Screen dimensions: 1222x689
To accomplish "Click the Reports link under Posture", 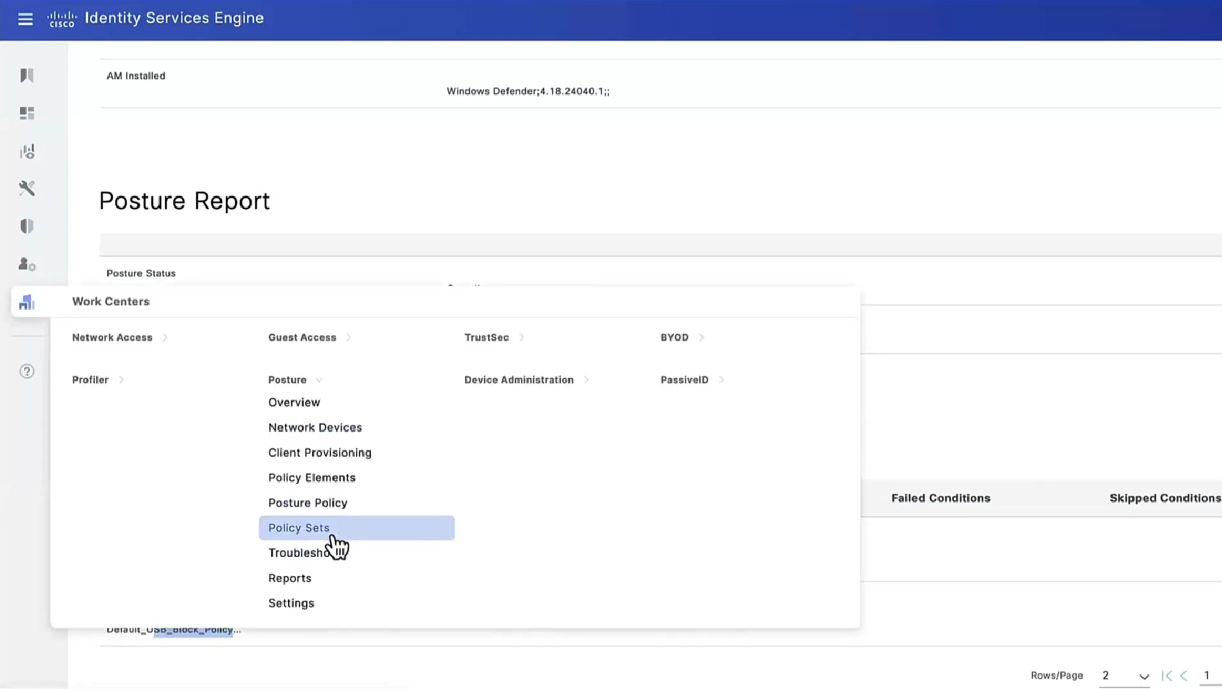I will pyautogui.click(x=289, y=578).
